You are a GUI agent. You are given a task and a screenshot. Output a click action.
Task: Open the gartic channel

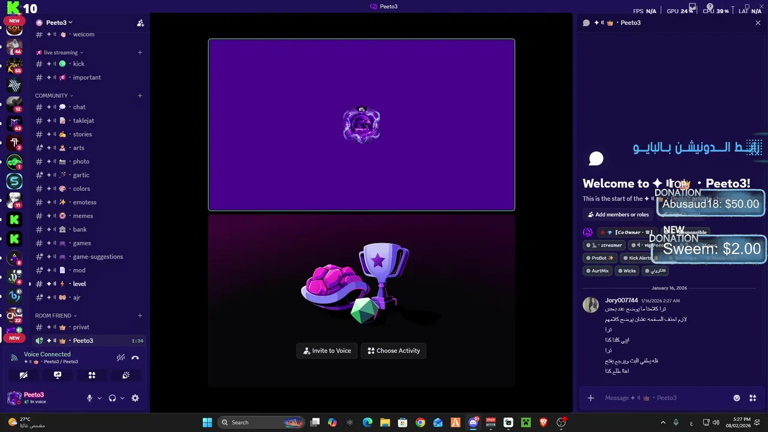89,175
